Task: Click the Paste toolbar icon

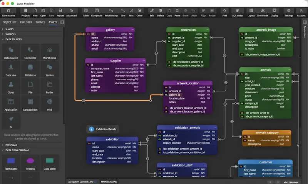Action: click(x=177, y=13)
